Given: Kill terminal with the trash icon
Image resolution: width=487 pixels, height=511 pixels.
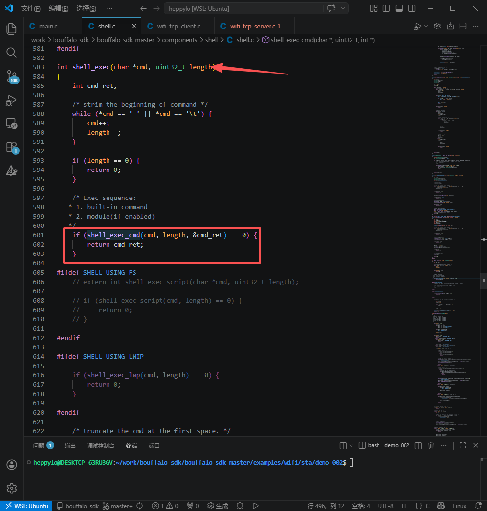Looking at the screenshot, I should 431,446.
